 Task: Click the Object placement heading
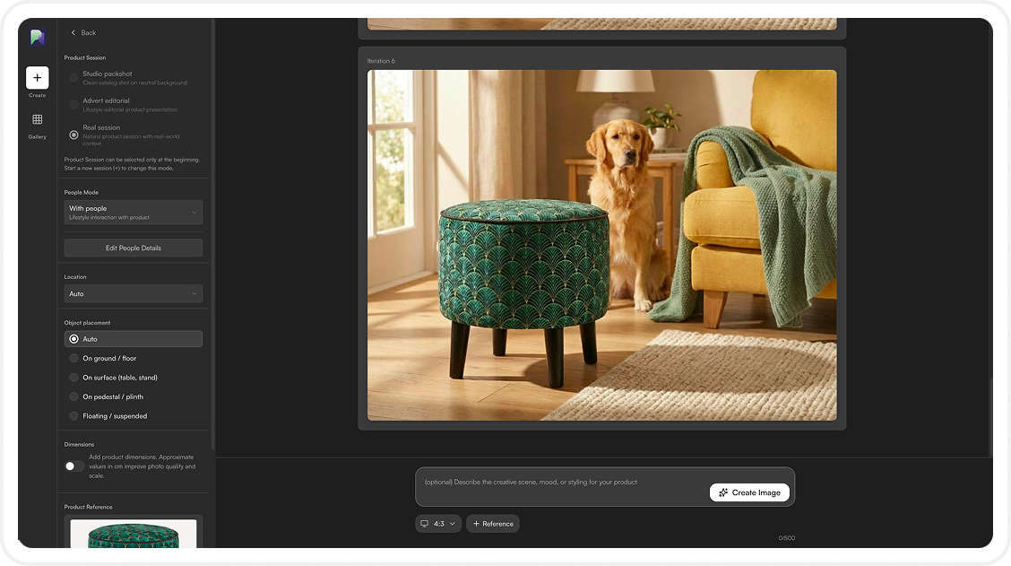coord(87,323)
